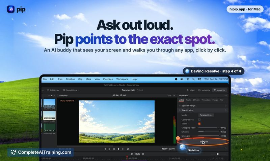Jump to first frame button

105,149
